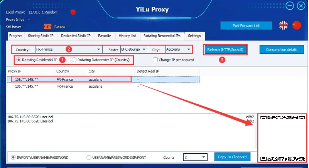The width and height of the screenshot is (309, 168).
Task: Click first line 106.75.145.80:6520:user-bdl in output box
Action: [x=30, y=117]
